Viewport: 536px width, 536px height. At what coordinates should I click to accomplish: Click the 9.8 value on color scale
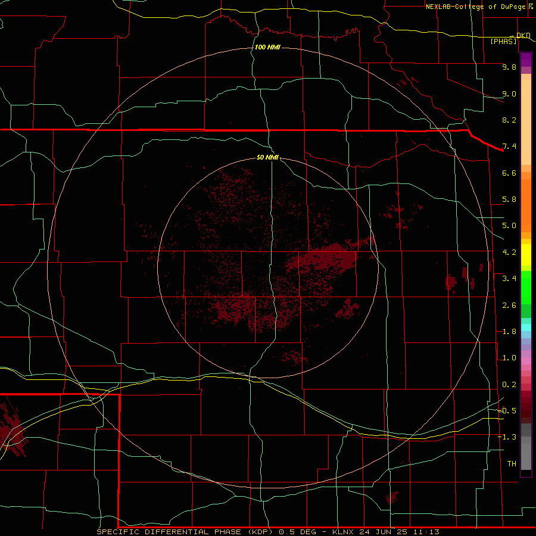[509, 67]
